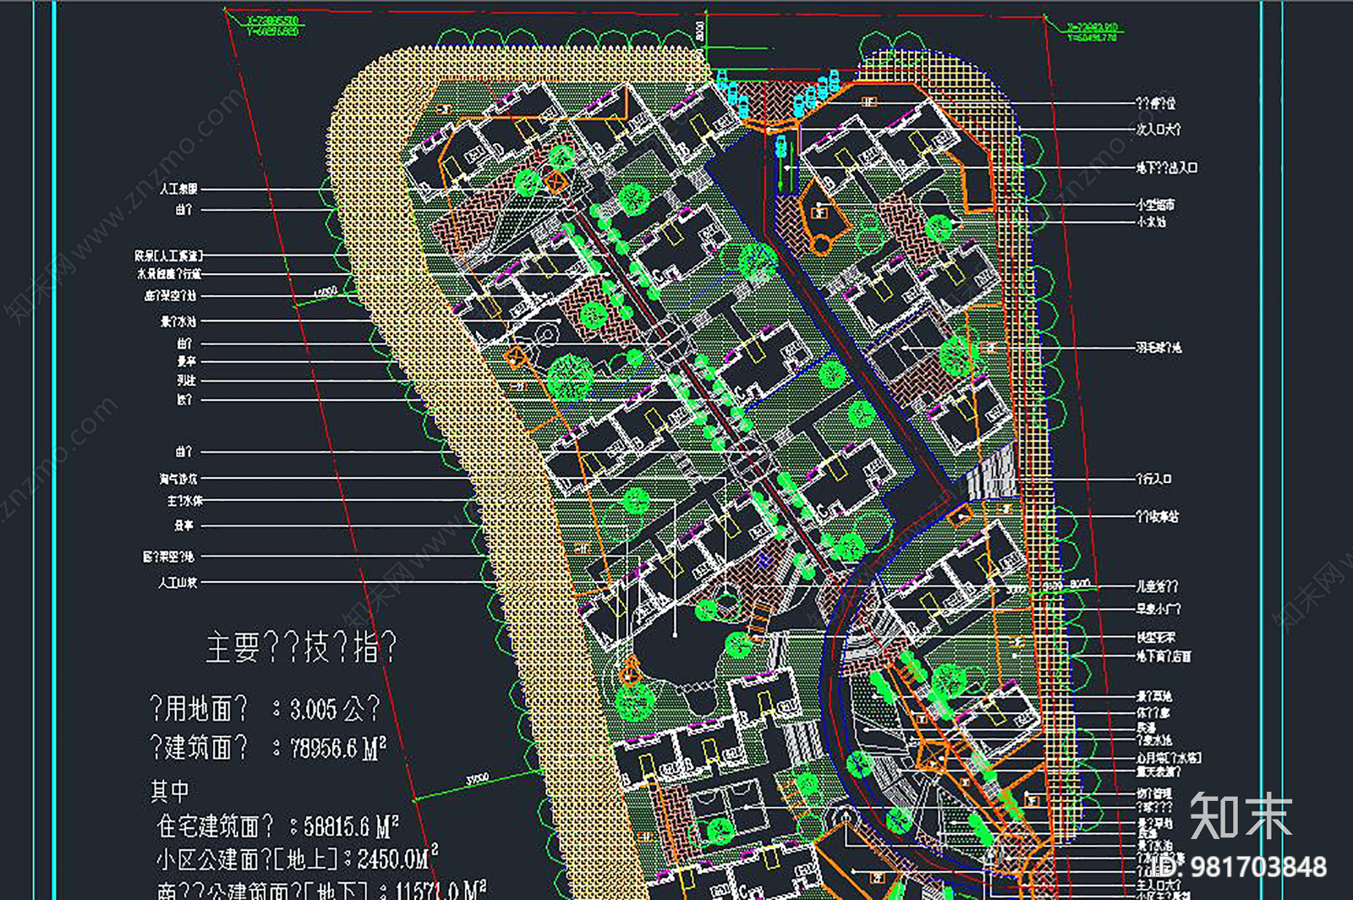Select the "主要??技?指?" statistics title
This screenshot has height=900, width=1353.
coord(301,647)
